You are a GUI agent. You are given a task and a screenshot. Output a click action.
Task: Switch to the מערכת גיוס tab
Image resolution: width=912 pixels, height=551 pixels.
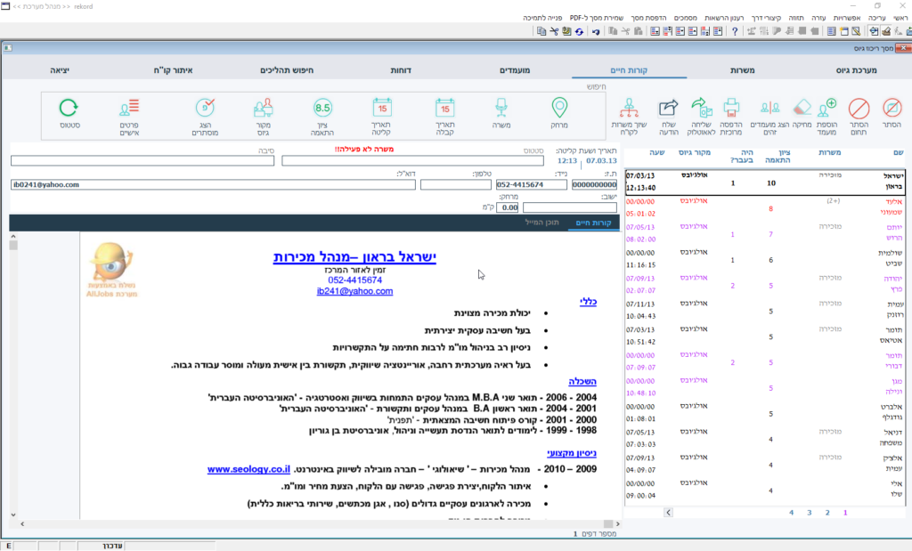pos(856,70)
